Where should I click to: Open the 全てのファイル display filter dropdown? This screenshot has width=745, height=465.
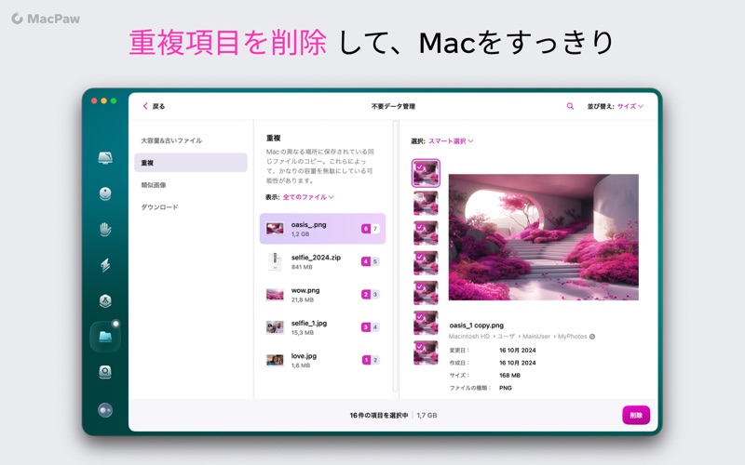(x=308, y=197)
